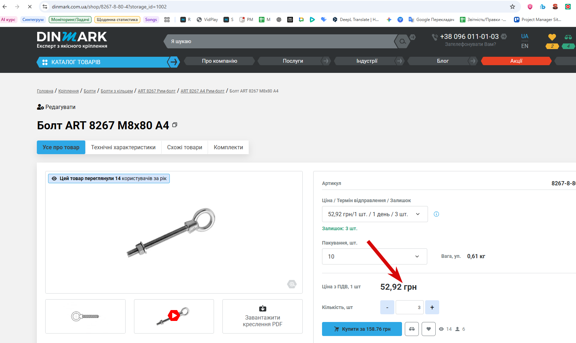Viewport: 576px width, 343px height.
Task: Open Про компанію menu item
Action: [x=220, y=61]
